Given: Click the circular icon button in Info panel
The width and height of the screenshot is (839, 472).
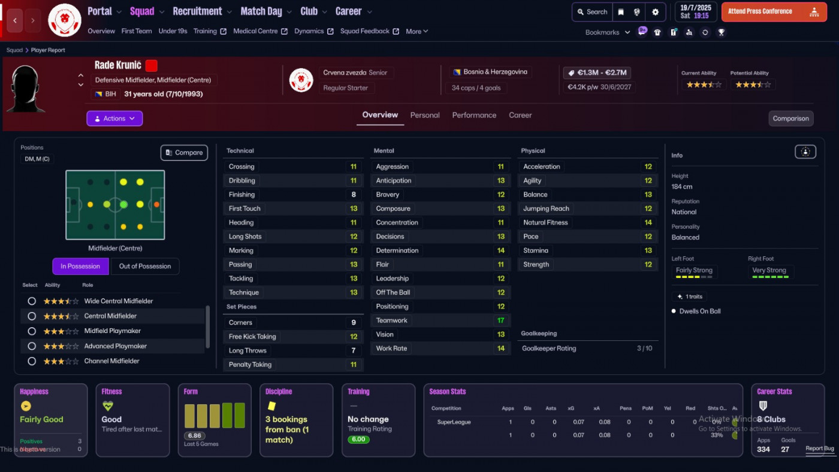Looking at the screenshot, I should click(x=805, y=152).
